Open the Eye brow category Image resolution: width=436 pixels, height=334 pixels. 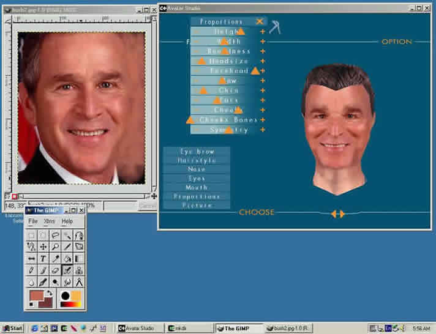point(197,150)
